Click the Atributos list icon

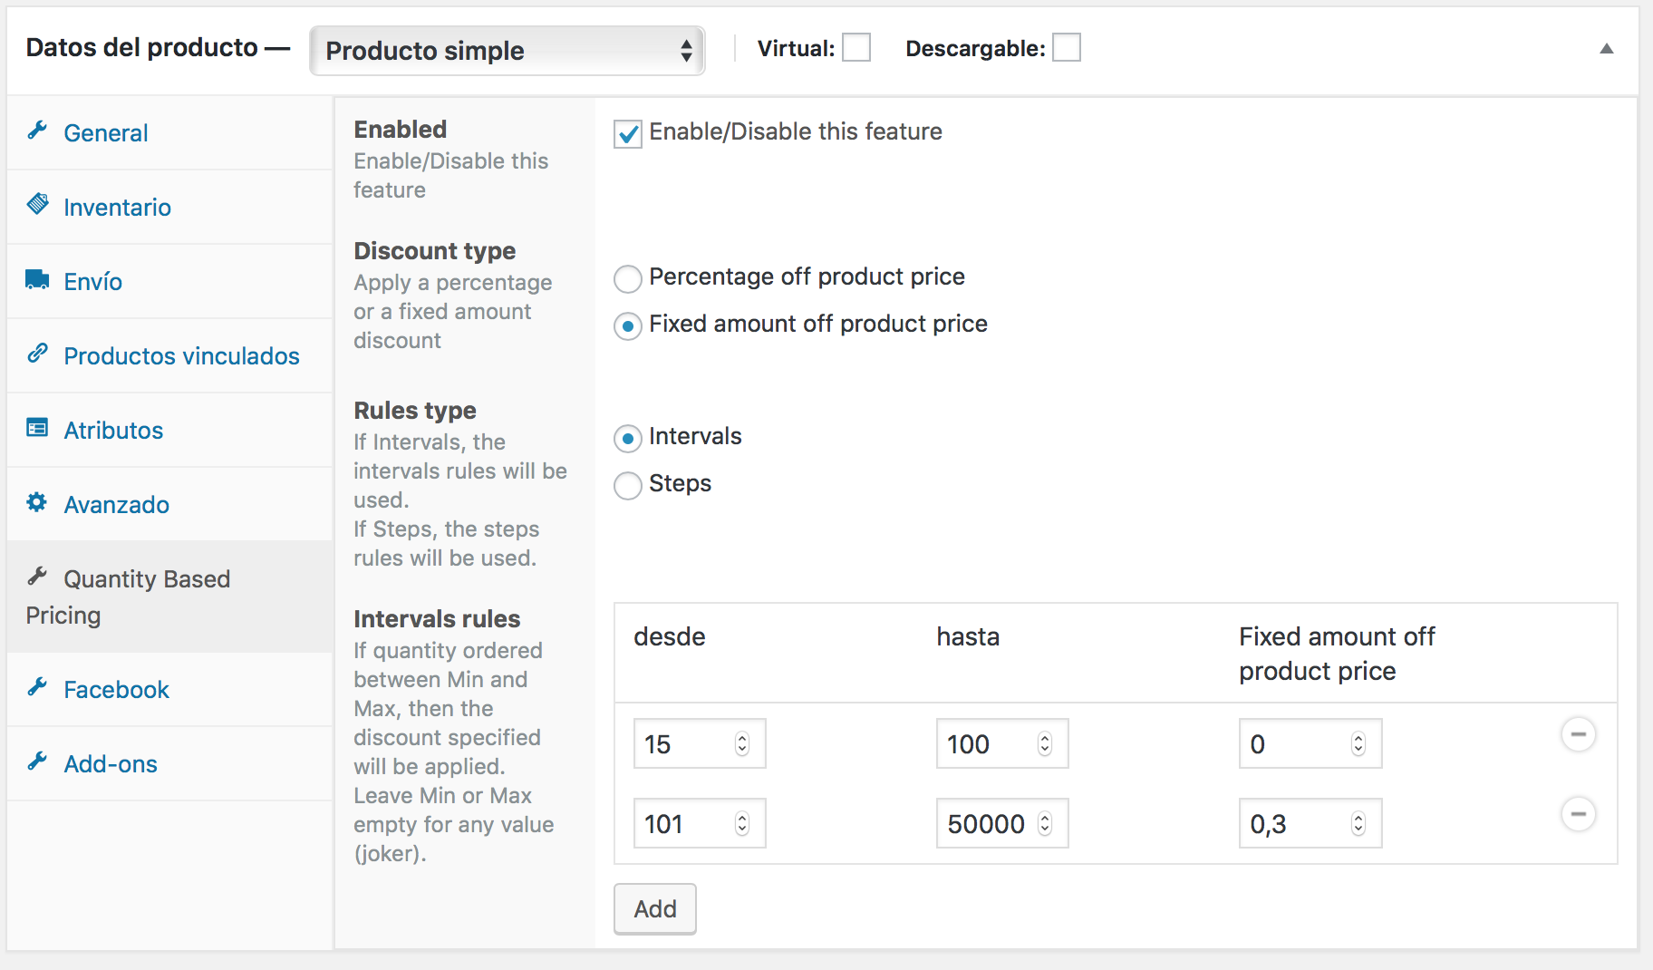tap(37, 428)
